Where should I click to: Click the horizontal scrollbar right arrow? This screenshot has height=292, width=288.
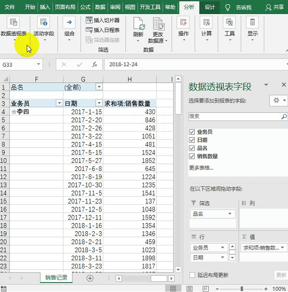(172, 278)
